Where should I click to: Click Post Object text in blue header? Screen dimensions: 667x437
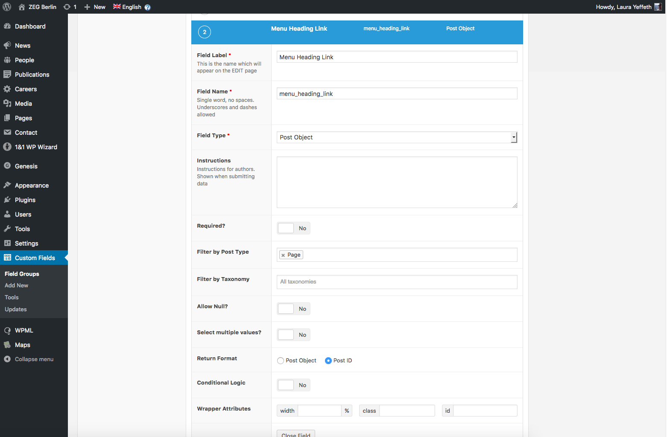(460, 29)
